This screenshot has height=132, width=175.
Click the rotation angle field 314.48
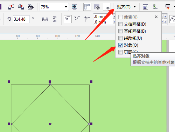[x=21, y=19]
